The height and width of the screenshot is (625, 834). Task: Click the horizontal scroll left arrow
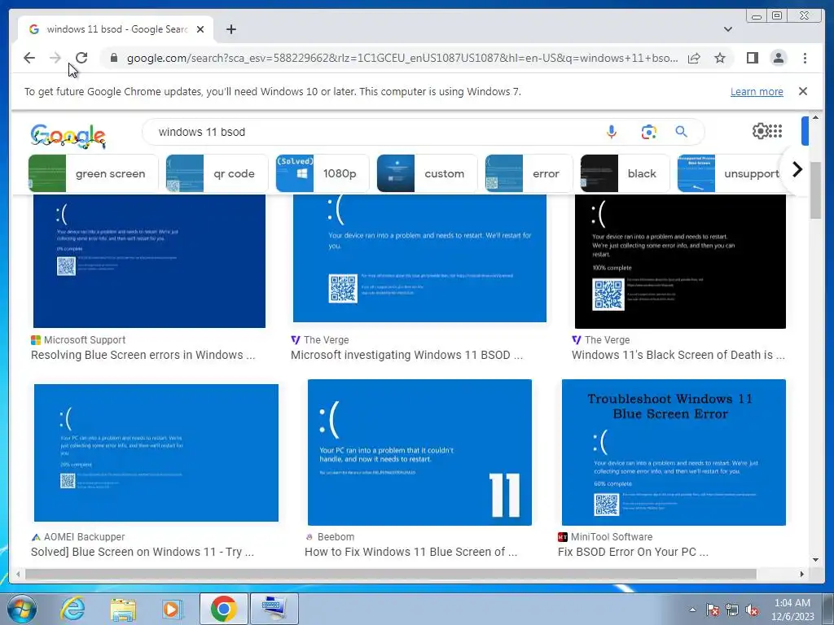click(18, 574)
